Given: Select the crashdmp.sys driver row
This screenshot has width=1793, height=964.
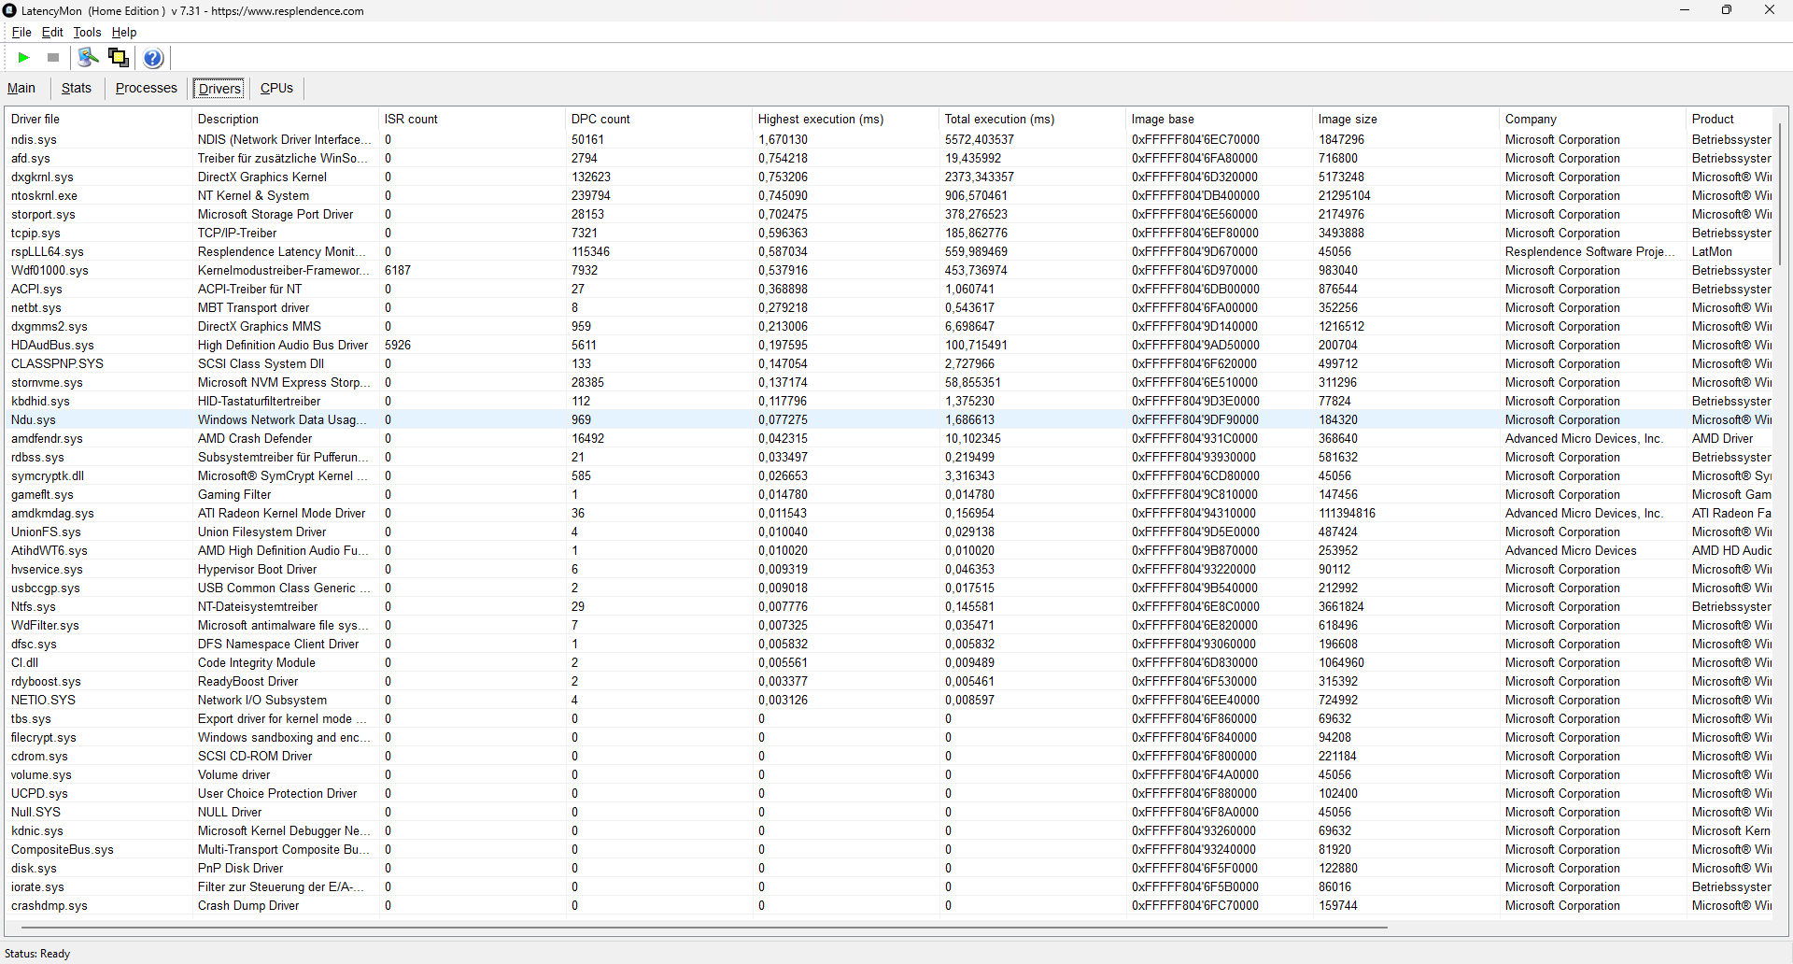Looking at the screenshot, I should pyautogui.click(x=889, y=905).
